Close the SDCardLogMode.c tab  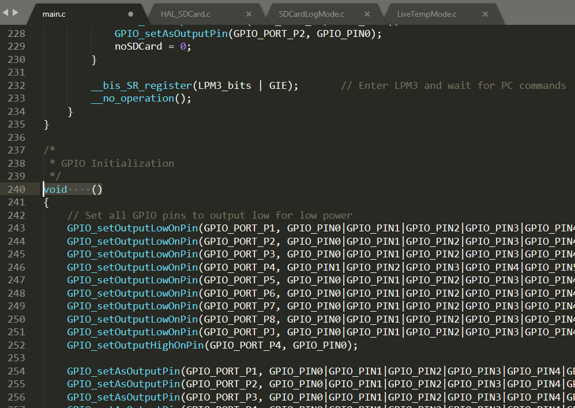click(367, 14)
